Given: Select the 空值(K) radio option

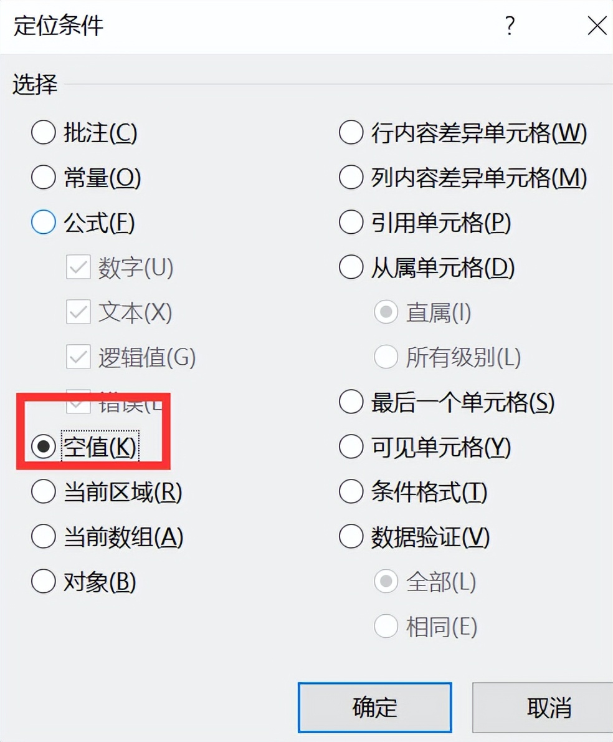Looking at the screenshot, I should (x=44, y=448).
